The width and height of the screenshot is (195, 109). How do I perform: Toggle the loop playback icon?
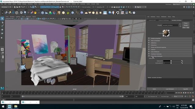(185, 96)
